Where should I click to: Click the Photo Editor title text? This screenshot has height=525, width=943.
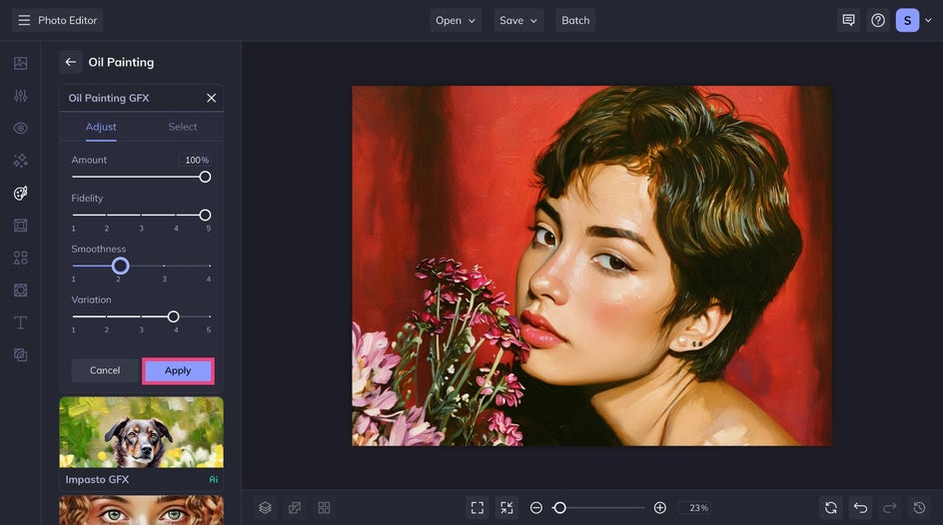click(67, 20)
